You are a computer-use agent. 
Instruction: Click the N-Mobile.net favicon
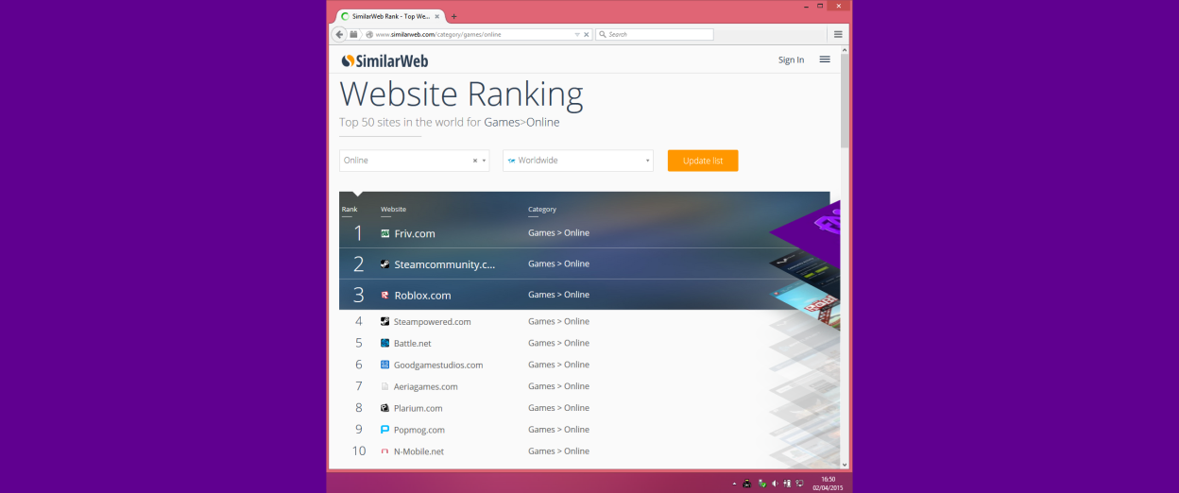tap(384, 451)
